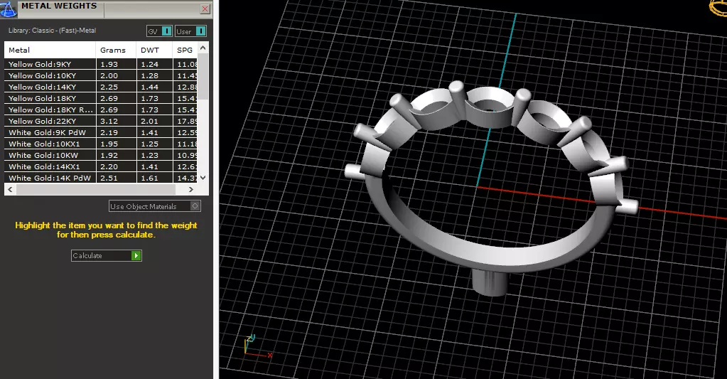The height and width of the screenshot is (379, 727).
Task: Click the 2.19 grams value
Action: 109,133
